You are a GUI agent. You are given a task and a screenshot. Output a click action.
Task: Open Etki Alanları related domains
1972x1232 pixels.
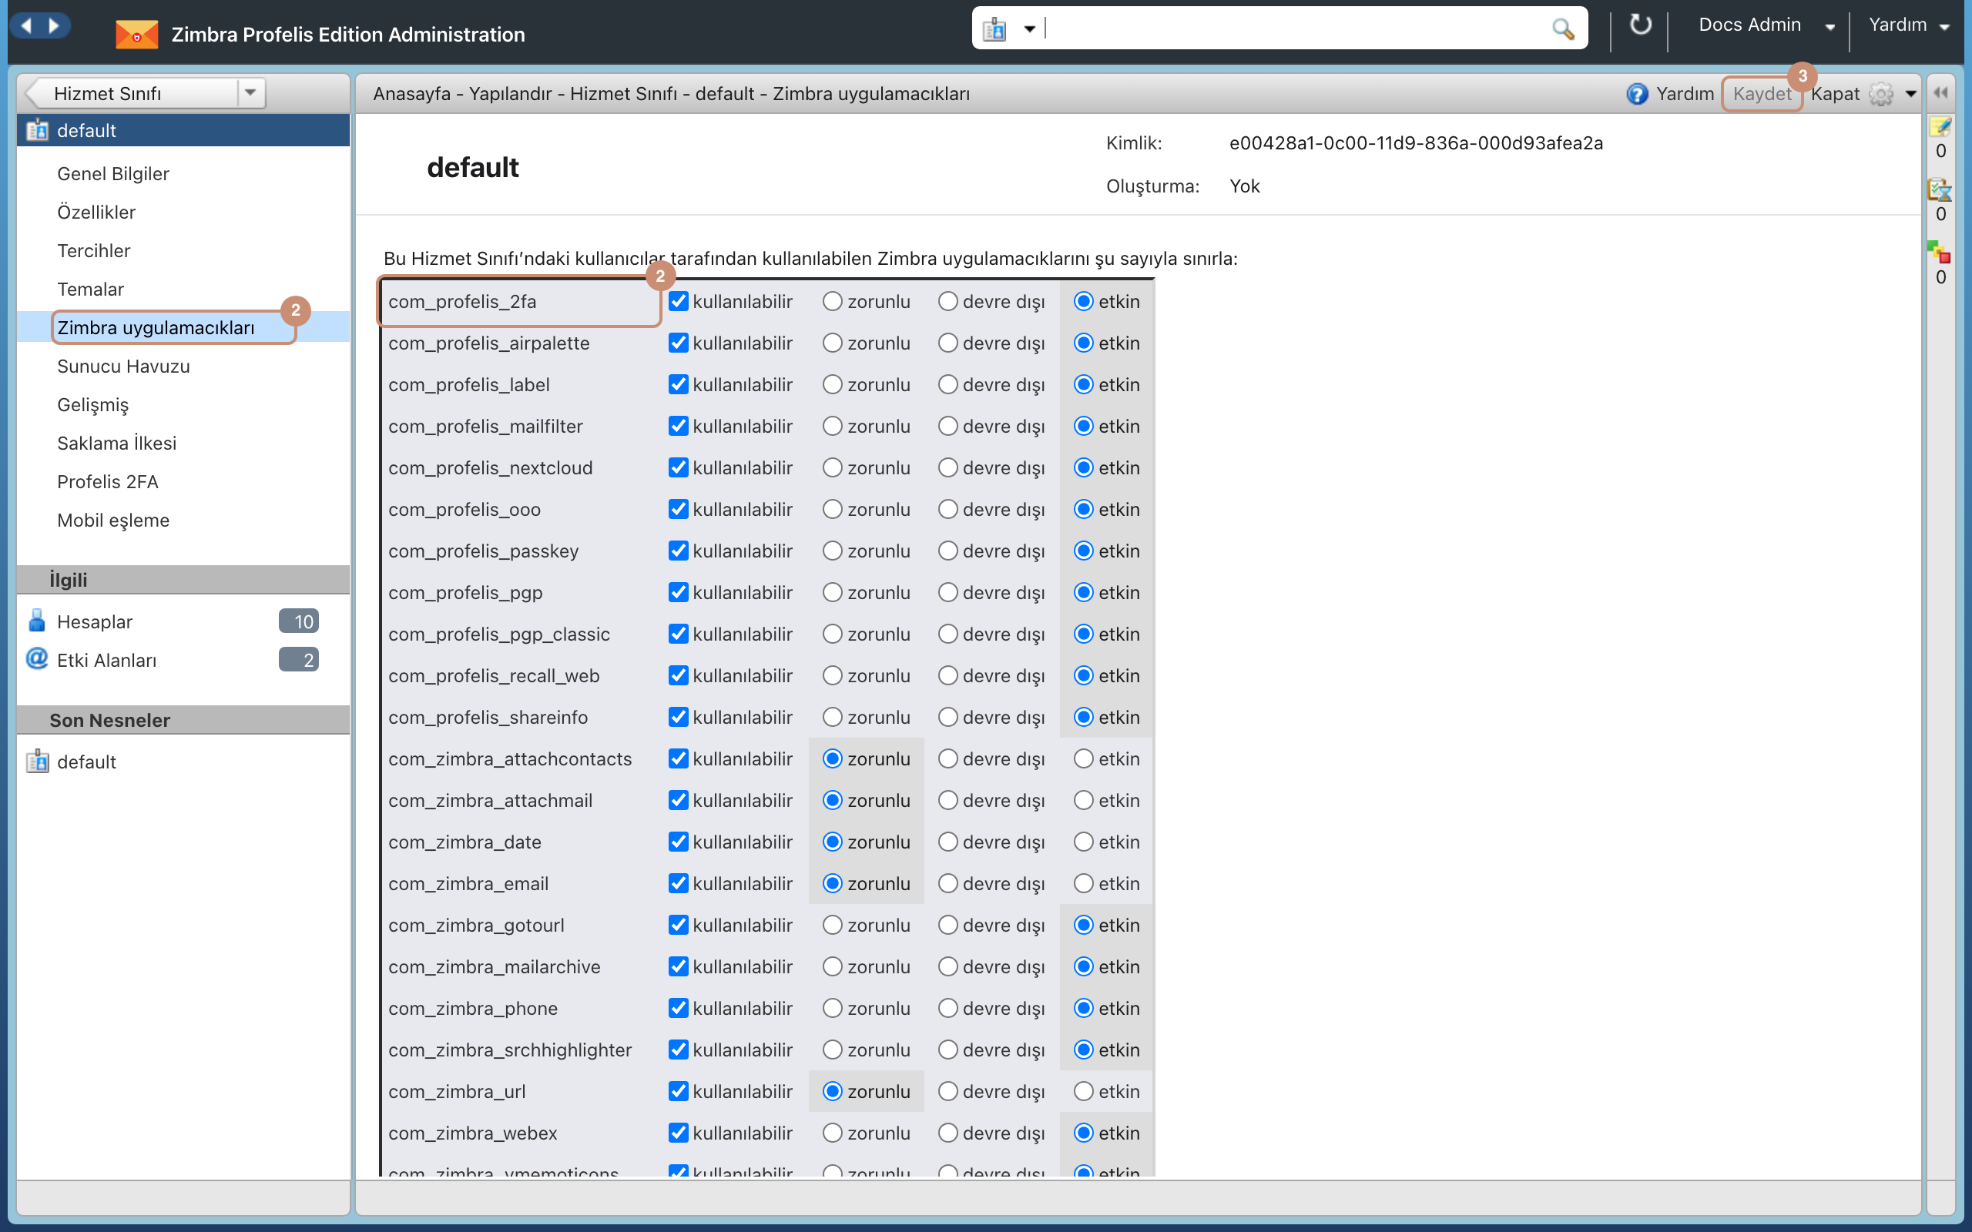tap(107, 660)
